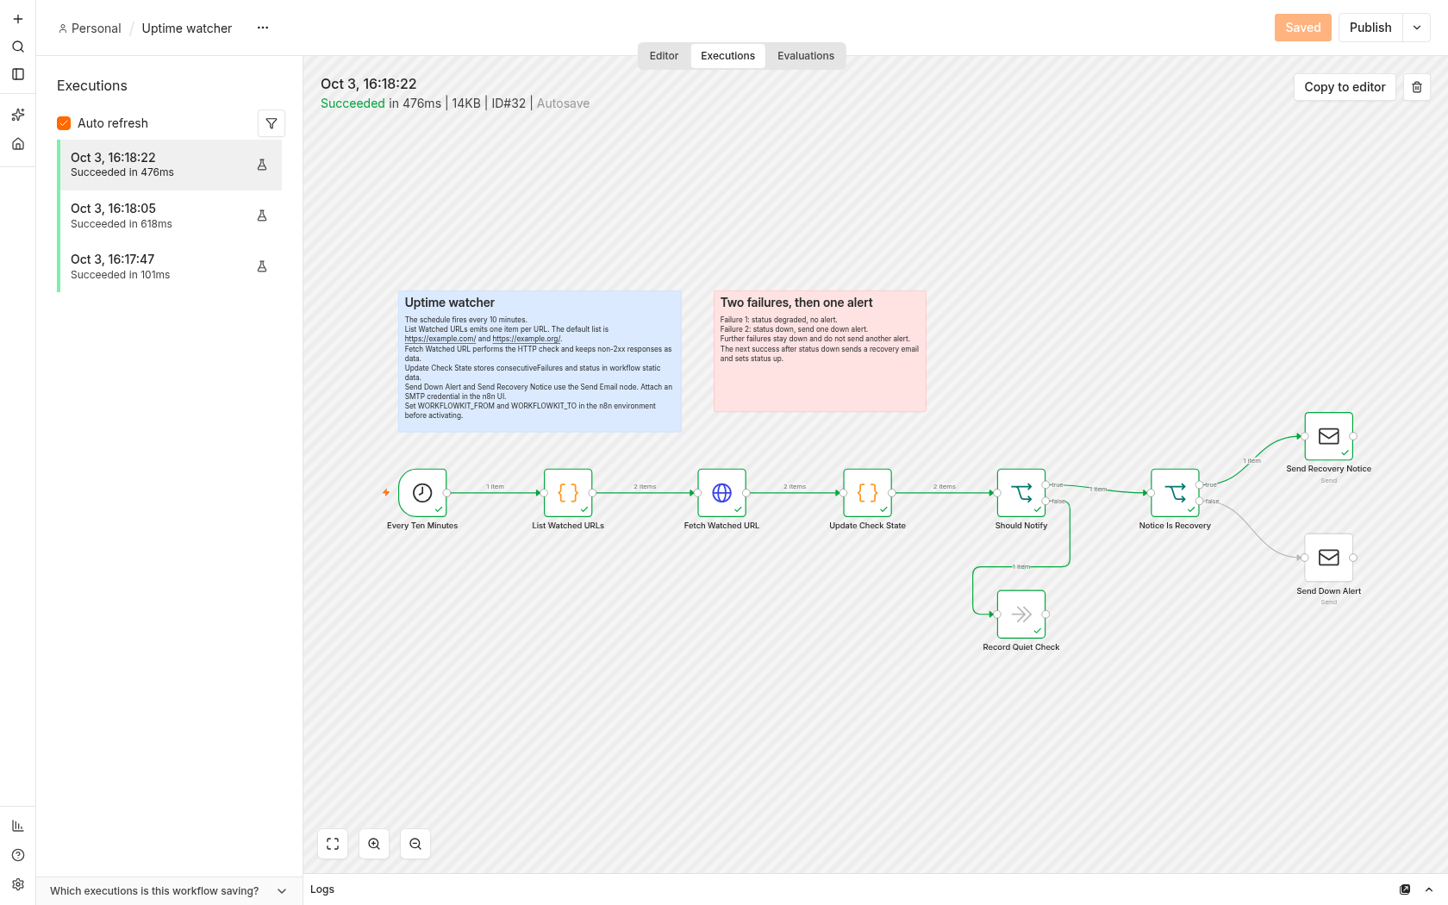Select the Record Quiet Check node
Viewport: 1448px width, 905px height.
pyautogui.click(x=1021, y=615)
